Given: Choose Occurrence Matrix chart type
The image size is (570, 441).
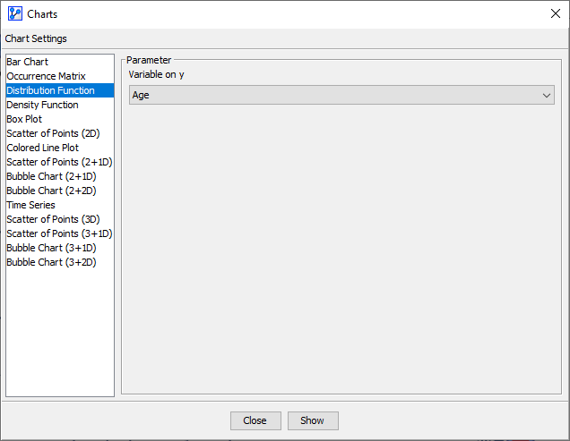Looking at the screenshot, I should point(46,76).
